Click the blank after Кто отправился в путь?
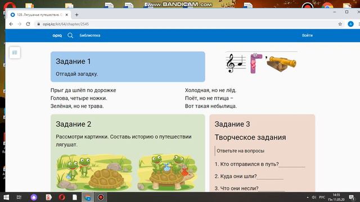Image resolution: width=360 pixels, height=202 pixels. click(x=292, y=164)
